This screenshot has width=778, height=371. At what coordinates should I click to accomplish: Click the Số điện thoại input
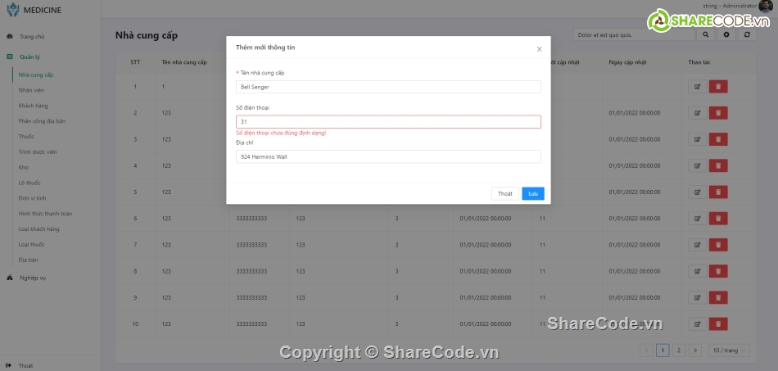coord(388,121)
